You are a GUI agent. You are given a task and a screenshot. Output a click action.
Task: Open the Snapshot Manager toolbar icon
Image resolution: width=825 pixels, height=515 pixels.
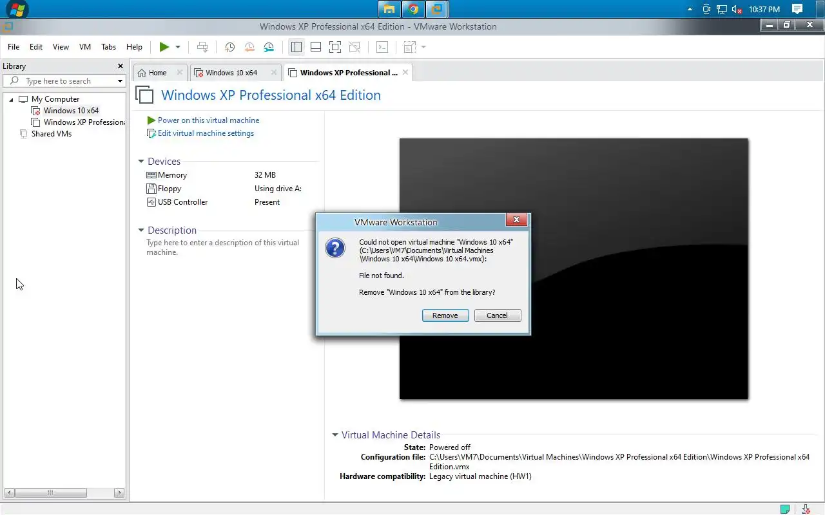click(269, 47)
